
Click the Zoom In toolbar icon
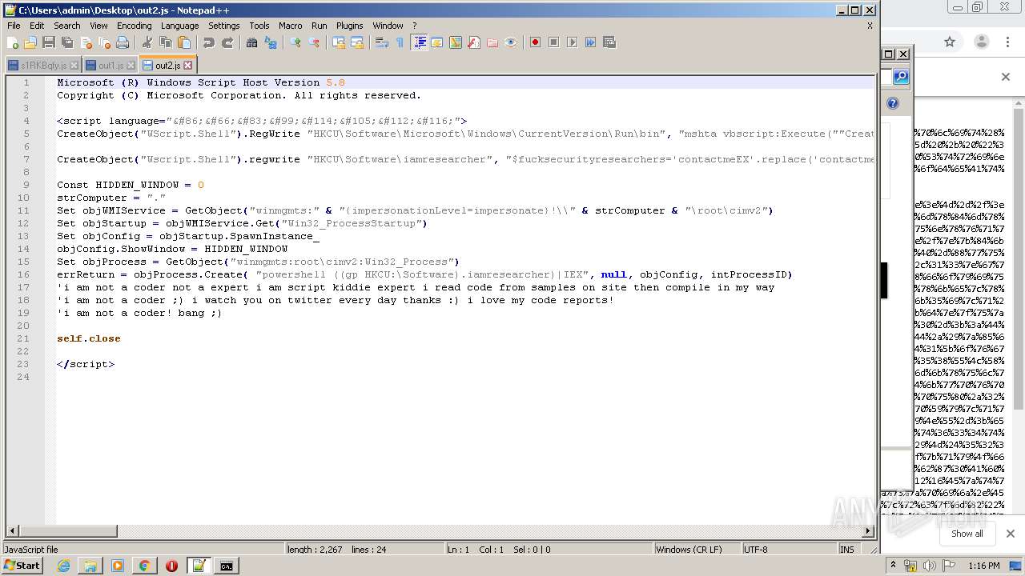tap(295, 42)
